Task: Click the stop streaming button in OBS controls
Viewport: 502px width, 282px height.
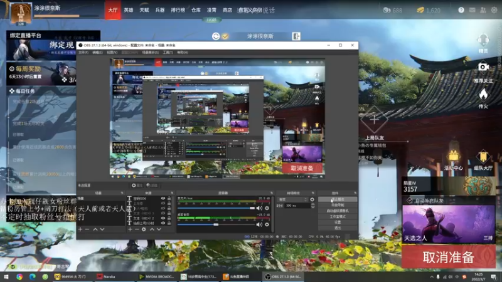Action: point(338,199)
